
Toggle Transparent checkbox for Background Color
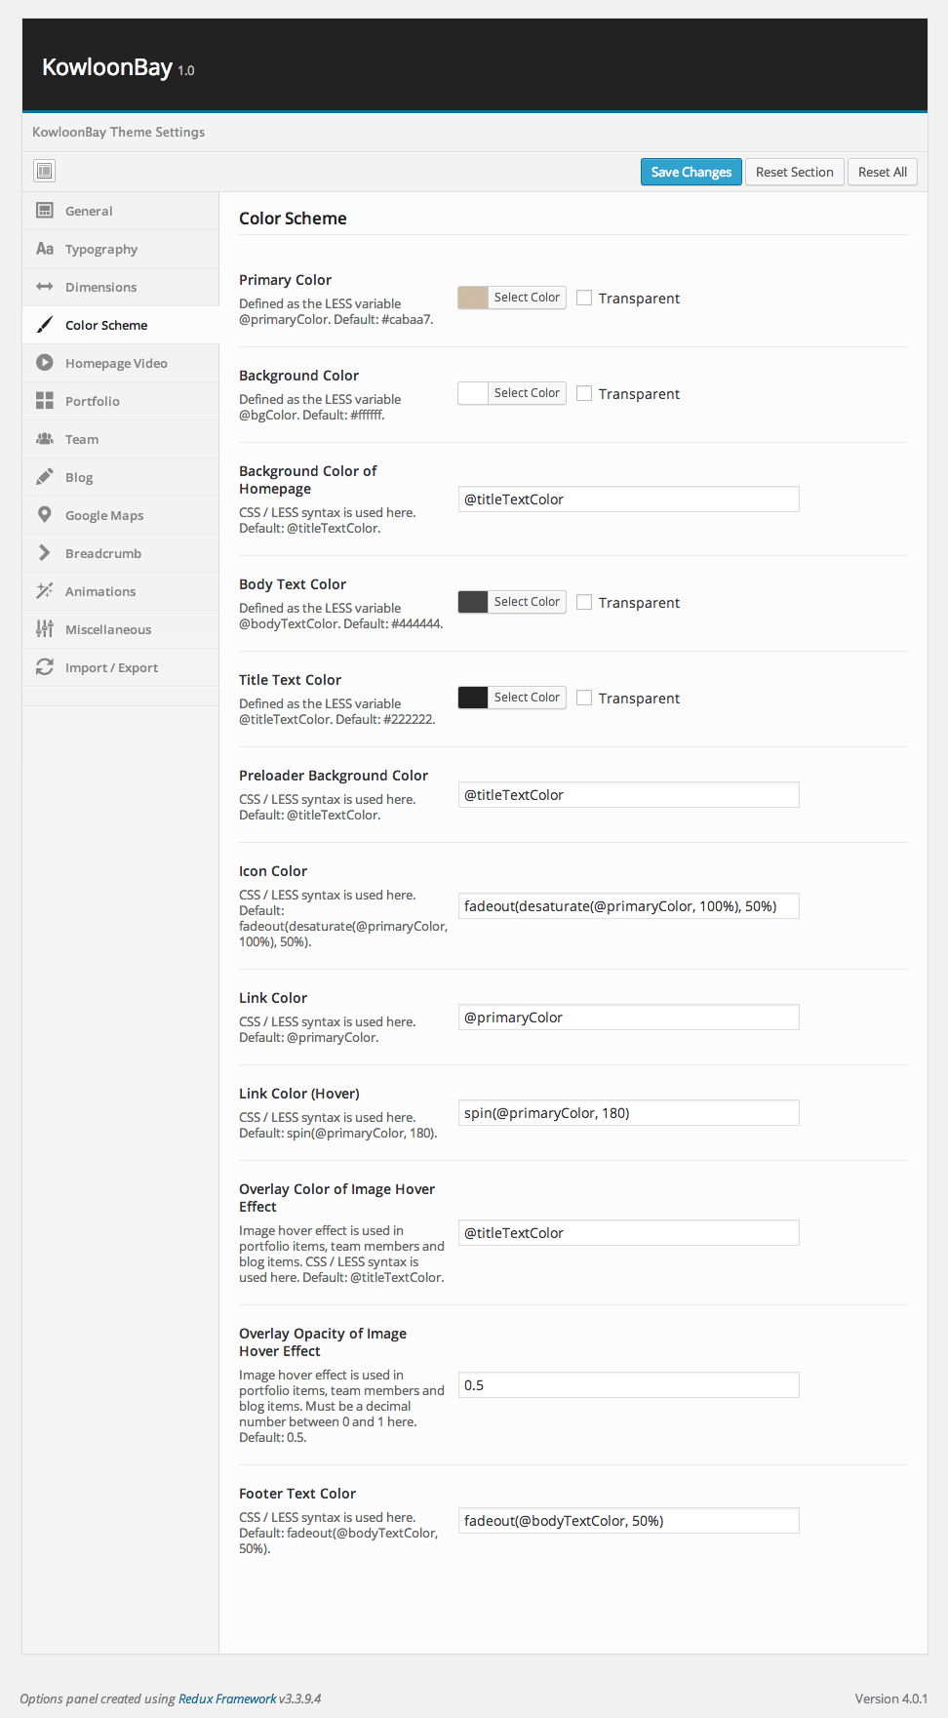point(584,394)
